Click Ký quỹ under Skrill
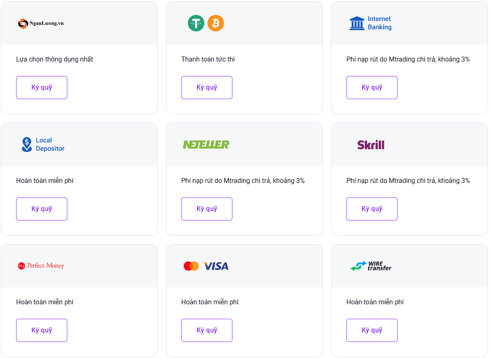490x358 pixels. tap(372, 209)
